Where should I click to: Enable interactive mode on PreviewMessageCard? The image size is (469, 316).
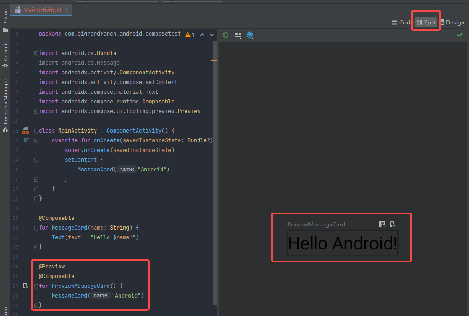(x=382, y=224)
